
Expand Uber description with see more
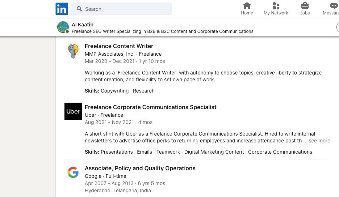pos(317,141)
